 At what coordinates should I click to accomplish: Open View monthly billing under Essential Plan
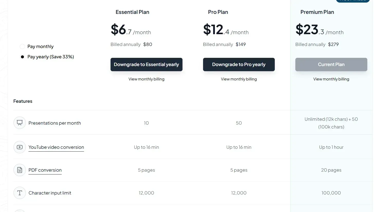click(146, 79)
